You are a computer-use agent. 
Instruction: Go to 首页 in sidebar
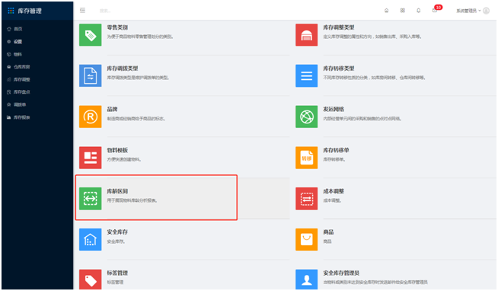coord(18,29)
